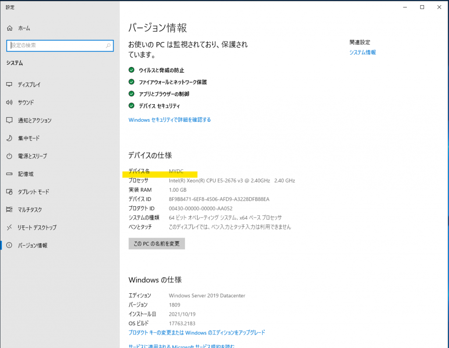
Task: Click the Display monitor icon
Action: click(x=10, y=84)
